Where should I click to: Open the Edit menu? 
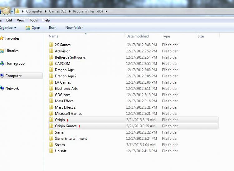pyautogui.click(x=9, y=20)
